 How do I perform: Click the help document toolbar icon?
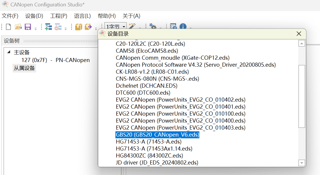(x=173, y=26)
